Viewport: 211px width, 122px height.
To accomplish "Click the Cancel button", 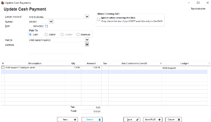I will (x=174, y=119).
